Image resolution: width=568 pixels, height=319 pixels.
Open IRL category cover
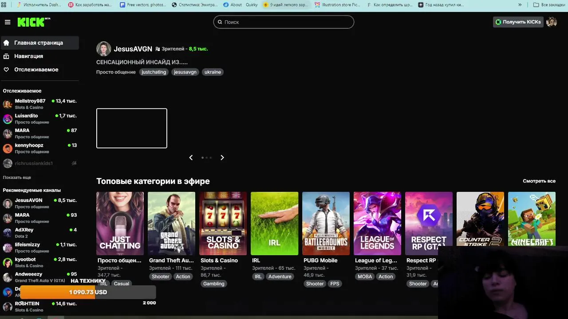pos(274,223)
